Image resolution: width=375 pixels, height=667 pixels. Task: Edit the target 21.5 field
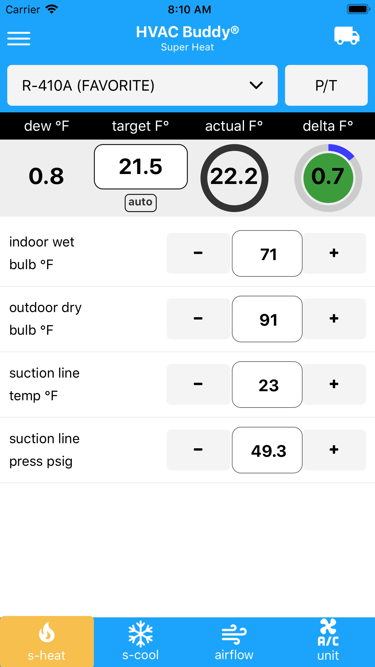click(x=141, y=167)
